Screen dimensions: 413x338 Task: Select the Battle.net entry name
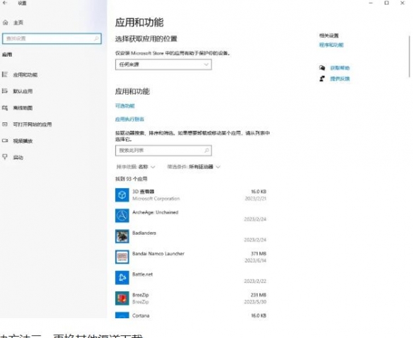[142, 274]
